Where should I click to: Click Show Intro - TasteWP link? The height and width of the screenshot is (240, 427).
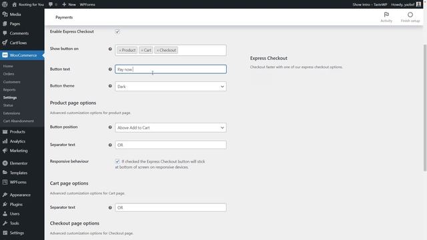[370, 5]
